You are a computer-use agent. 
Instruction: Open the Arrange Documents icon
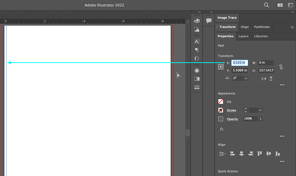tap(280, 5)
